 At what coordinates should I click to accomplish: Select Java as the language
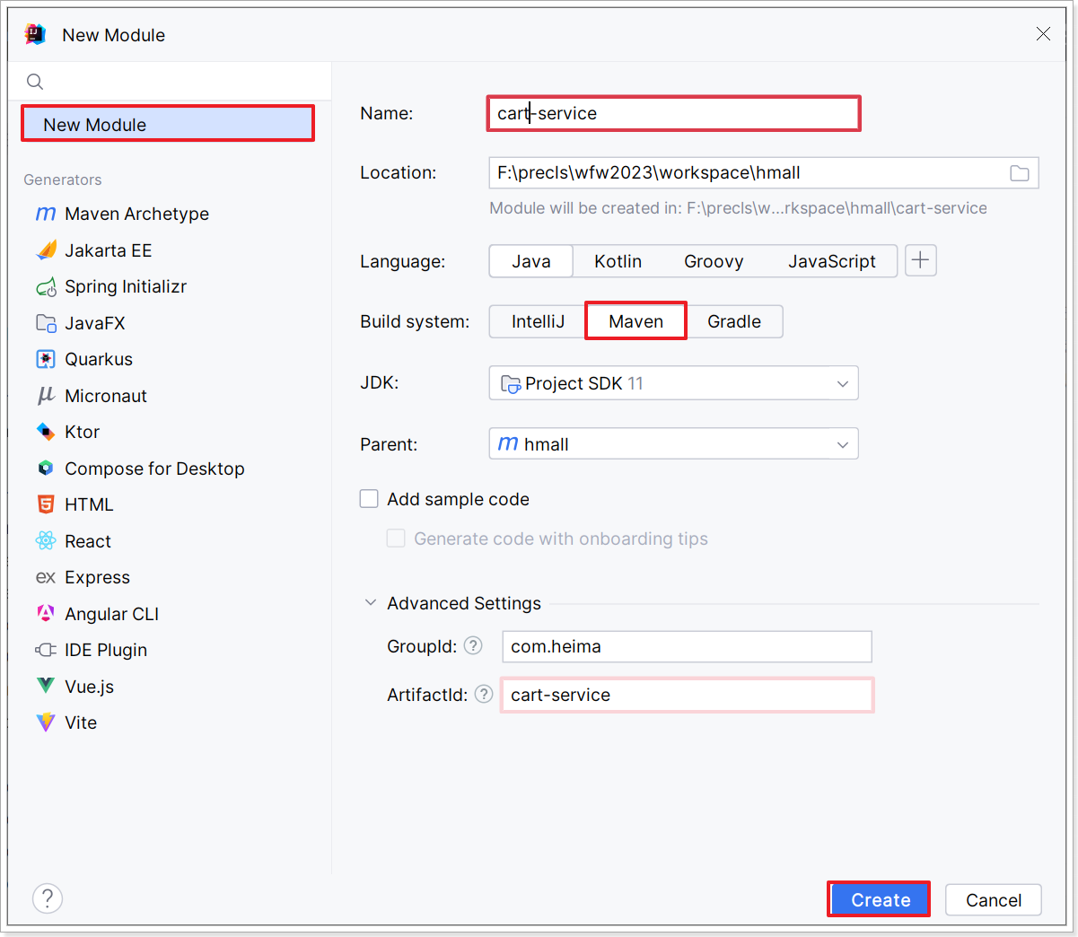[x=531, y=261]
